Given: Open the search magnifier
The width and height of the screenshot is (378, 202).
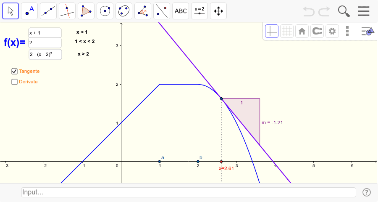Looking at the screenshot, I should 344,11.
